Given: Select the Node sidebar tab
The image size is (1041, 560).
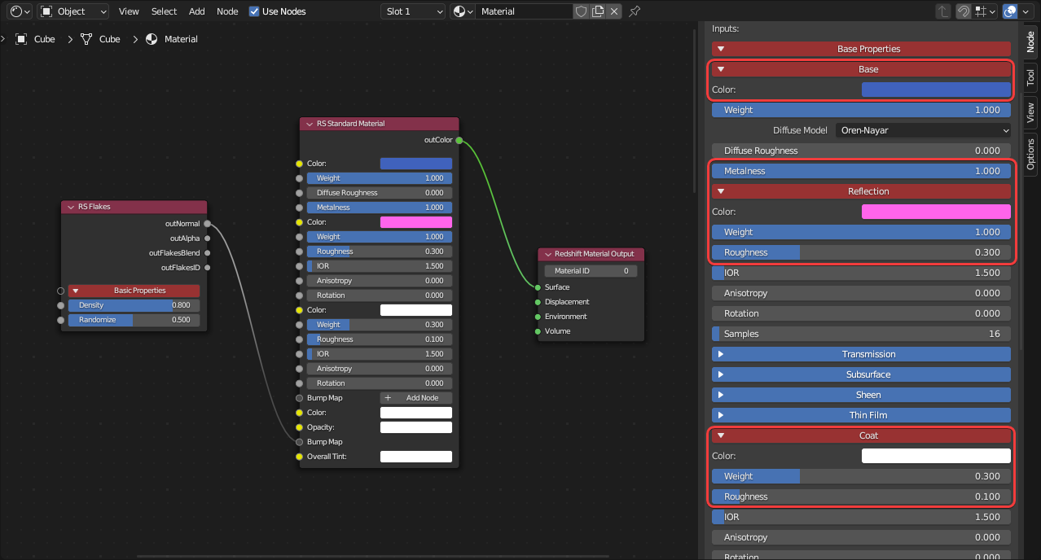Looking at the screenshot, I should [x=1030, y=42].
